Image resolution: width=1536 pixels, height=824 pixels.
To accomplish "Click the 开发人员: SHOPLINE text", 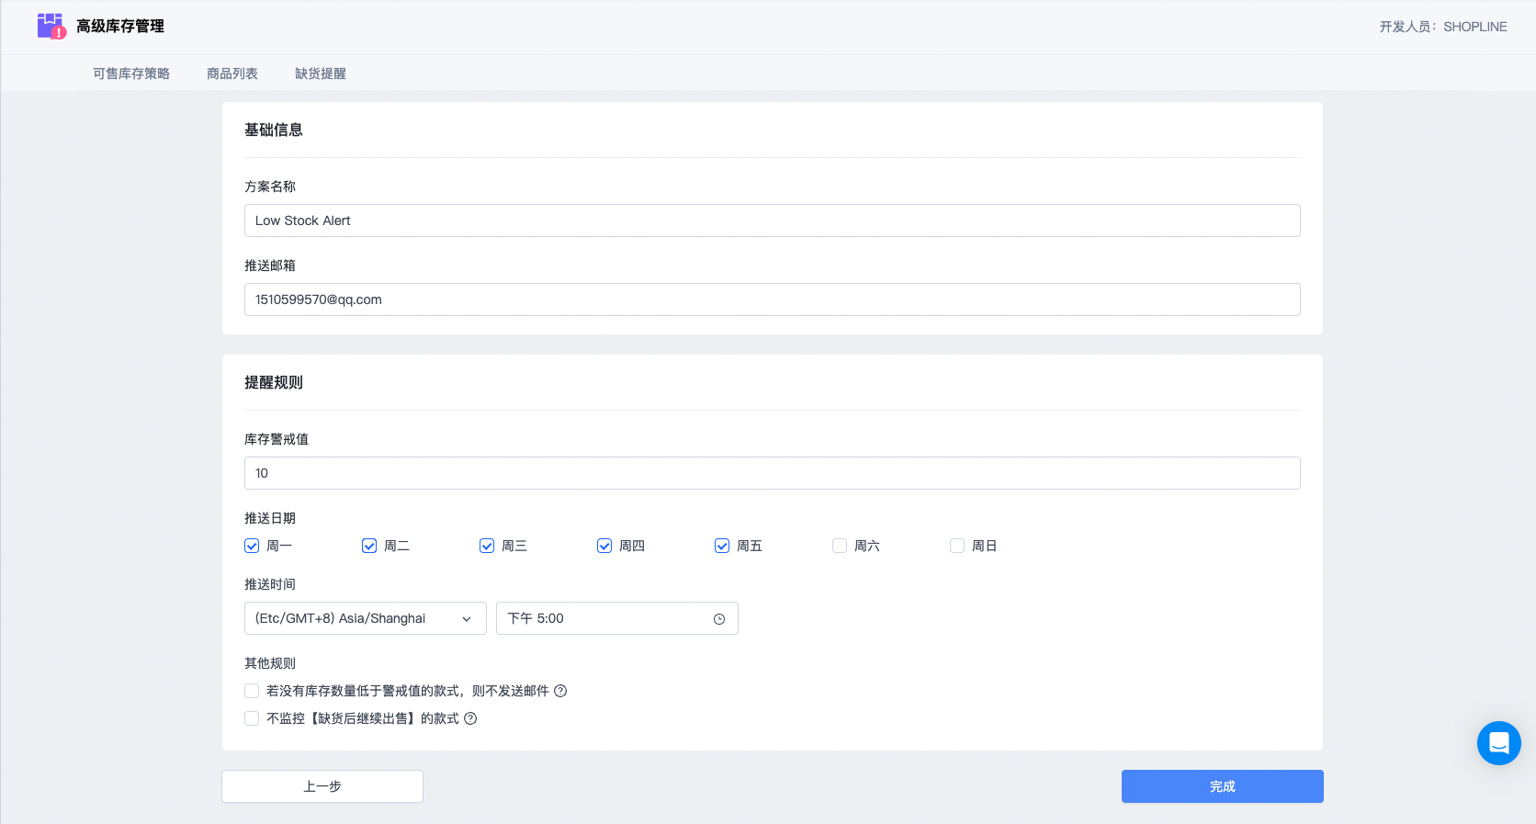I will 1443,27.
